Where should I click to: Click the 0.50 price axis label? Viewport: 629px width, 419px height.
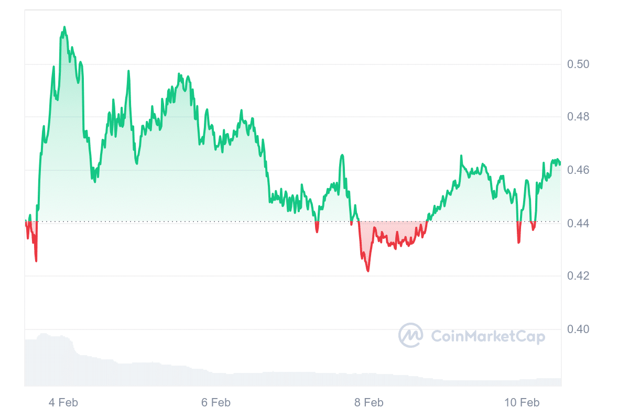(x=578, y=64)
